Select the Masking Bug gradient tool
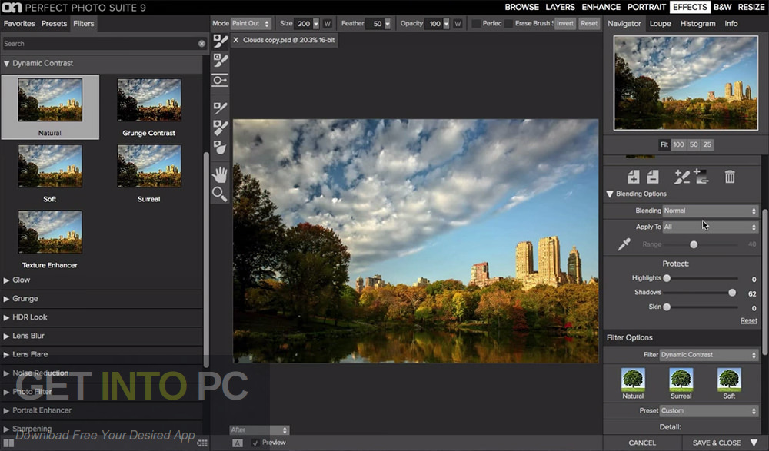The image size is (769, 451). (x=220, y=80)
